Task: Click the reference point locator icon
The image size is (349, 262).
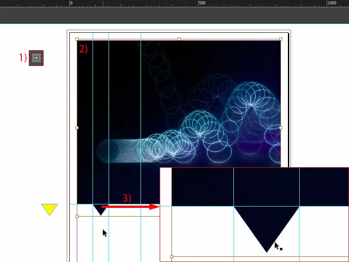Action: 36,58
